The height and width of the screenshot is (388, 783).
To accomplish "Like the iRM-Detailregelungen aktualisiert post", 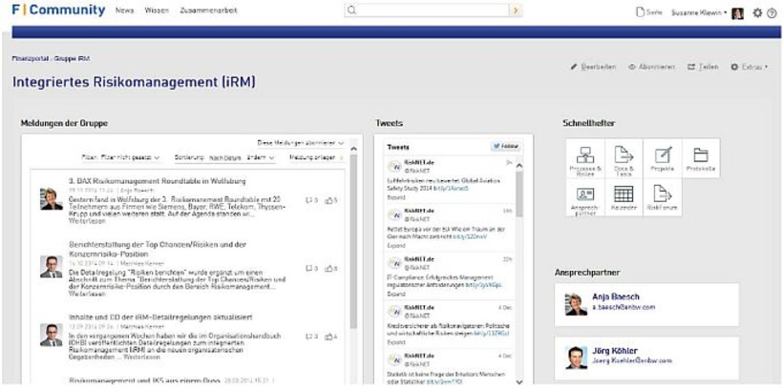I will (x=330, y=337).
